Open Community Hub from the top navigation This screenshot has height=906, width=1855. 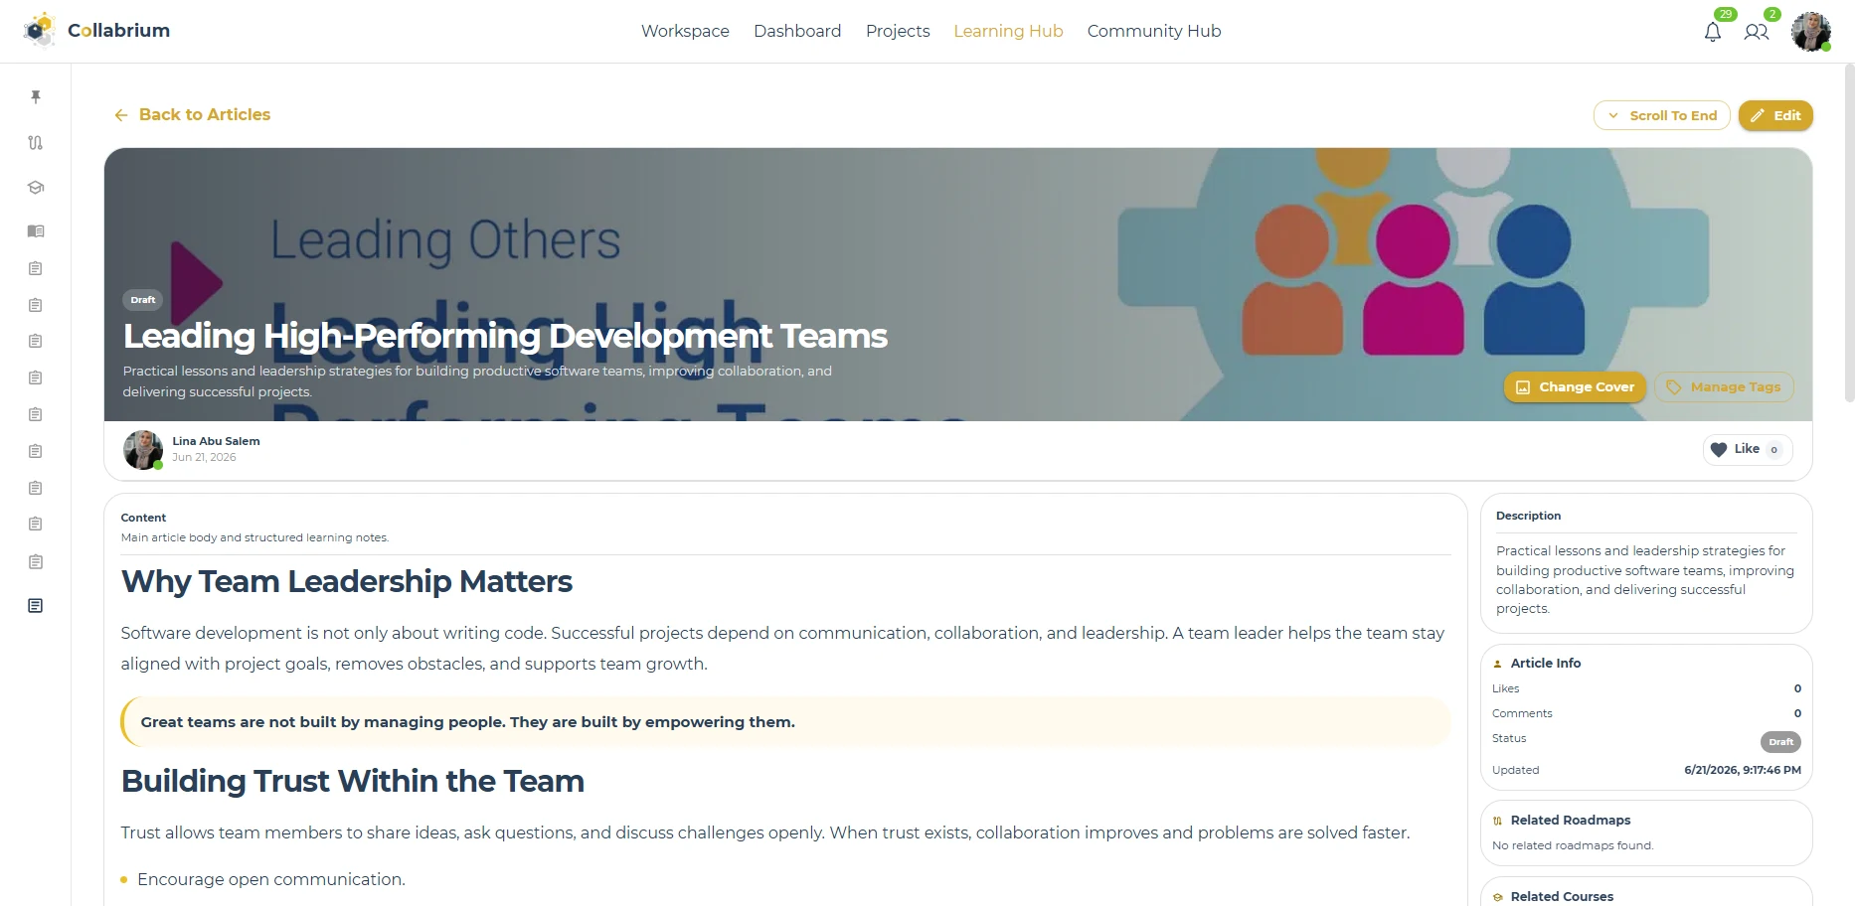[x=1154, y=31]
